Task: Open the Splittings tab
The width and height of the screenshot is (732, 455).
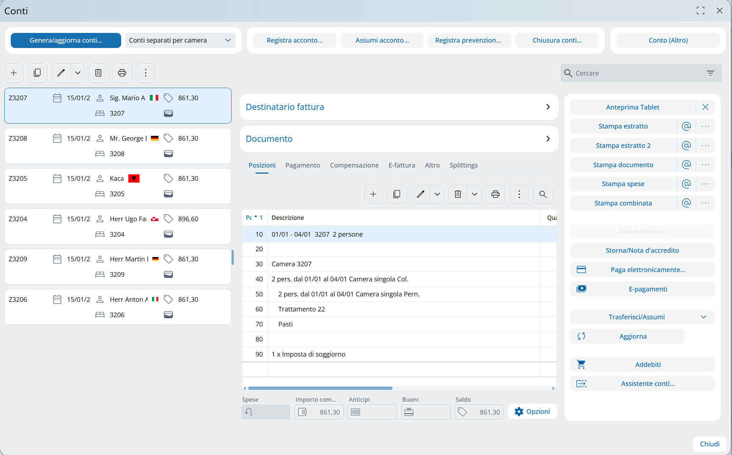Action: [463, 165]
